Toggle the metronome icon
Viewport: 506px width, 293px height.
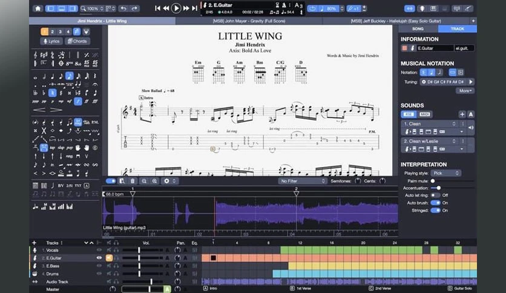(284, 5)
